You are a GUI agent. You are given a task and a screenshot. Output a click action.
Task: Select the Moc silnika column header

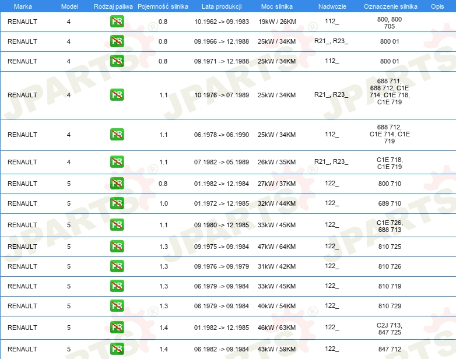[x=277, y=6]
